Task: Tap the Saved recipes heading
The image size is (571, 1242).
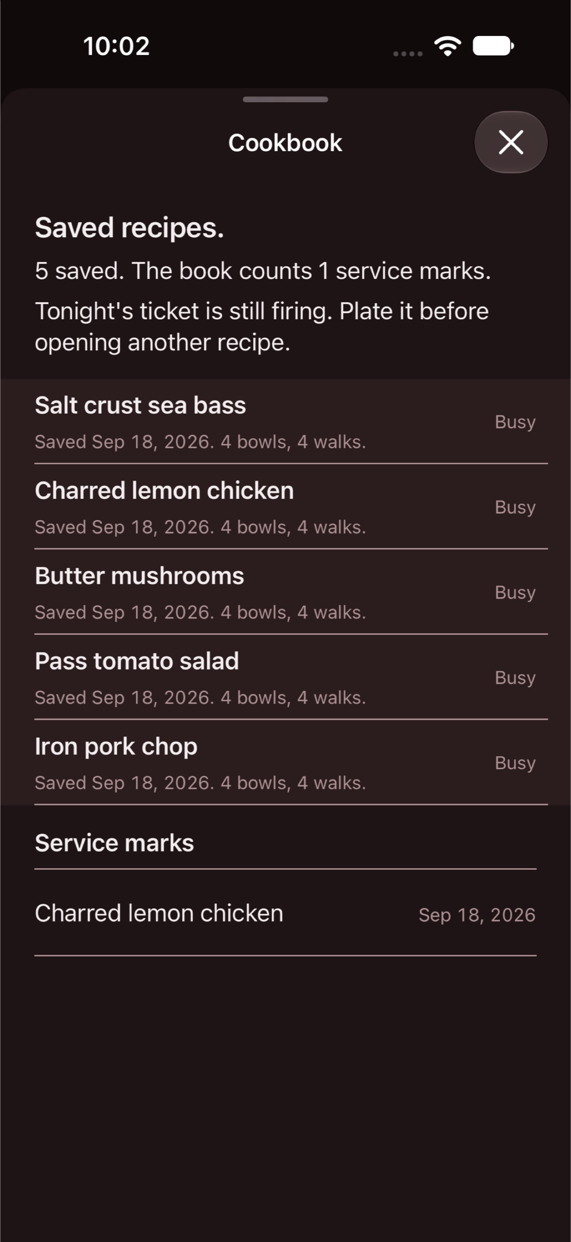Action: 130,228
